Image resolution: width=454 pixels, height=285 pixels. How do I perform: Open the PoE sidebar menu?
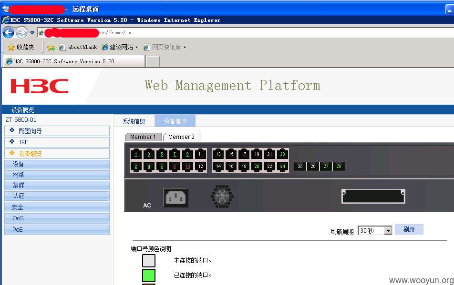pyautogui.click(x=57, y=229)
